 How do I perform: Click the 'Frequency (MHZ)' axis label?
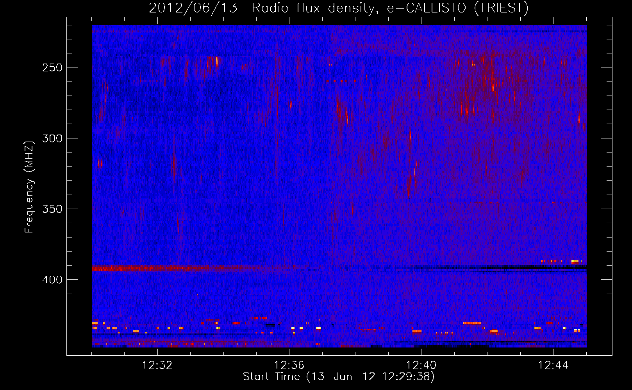click(x=29, y=187)
